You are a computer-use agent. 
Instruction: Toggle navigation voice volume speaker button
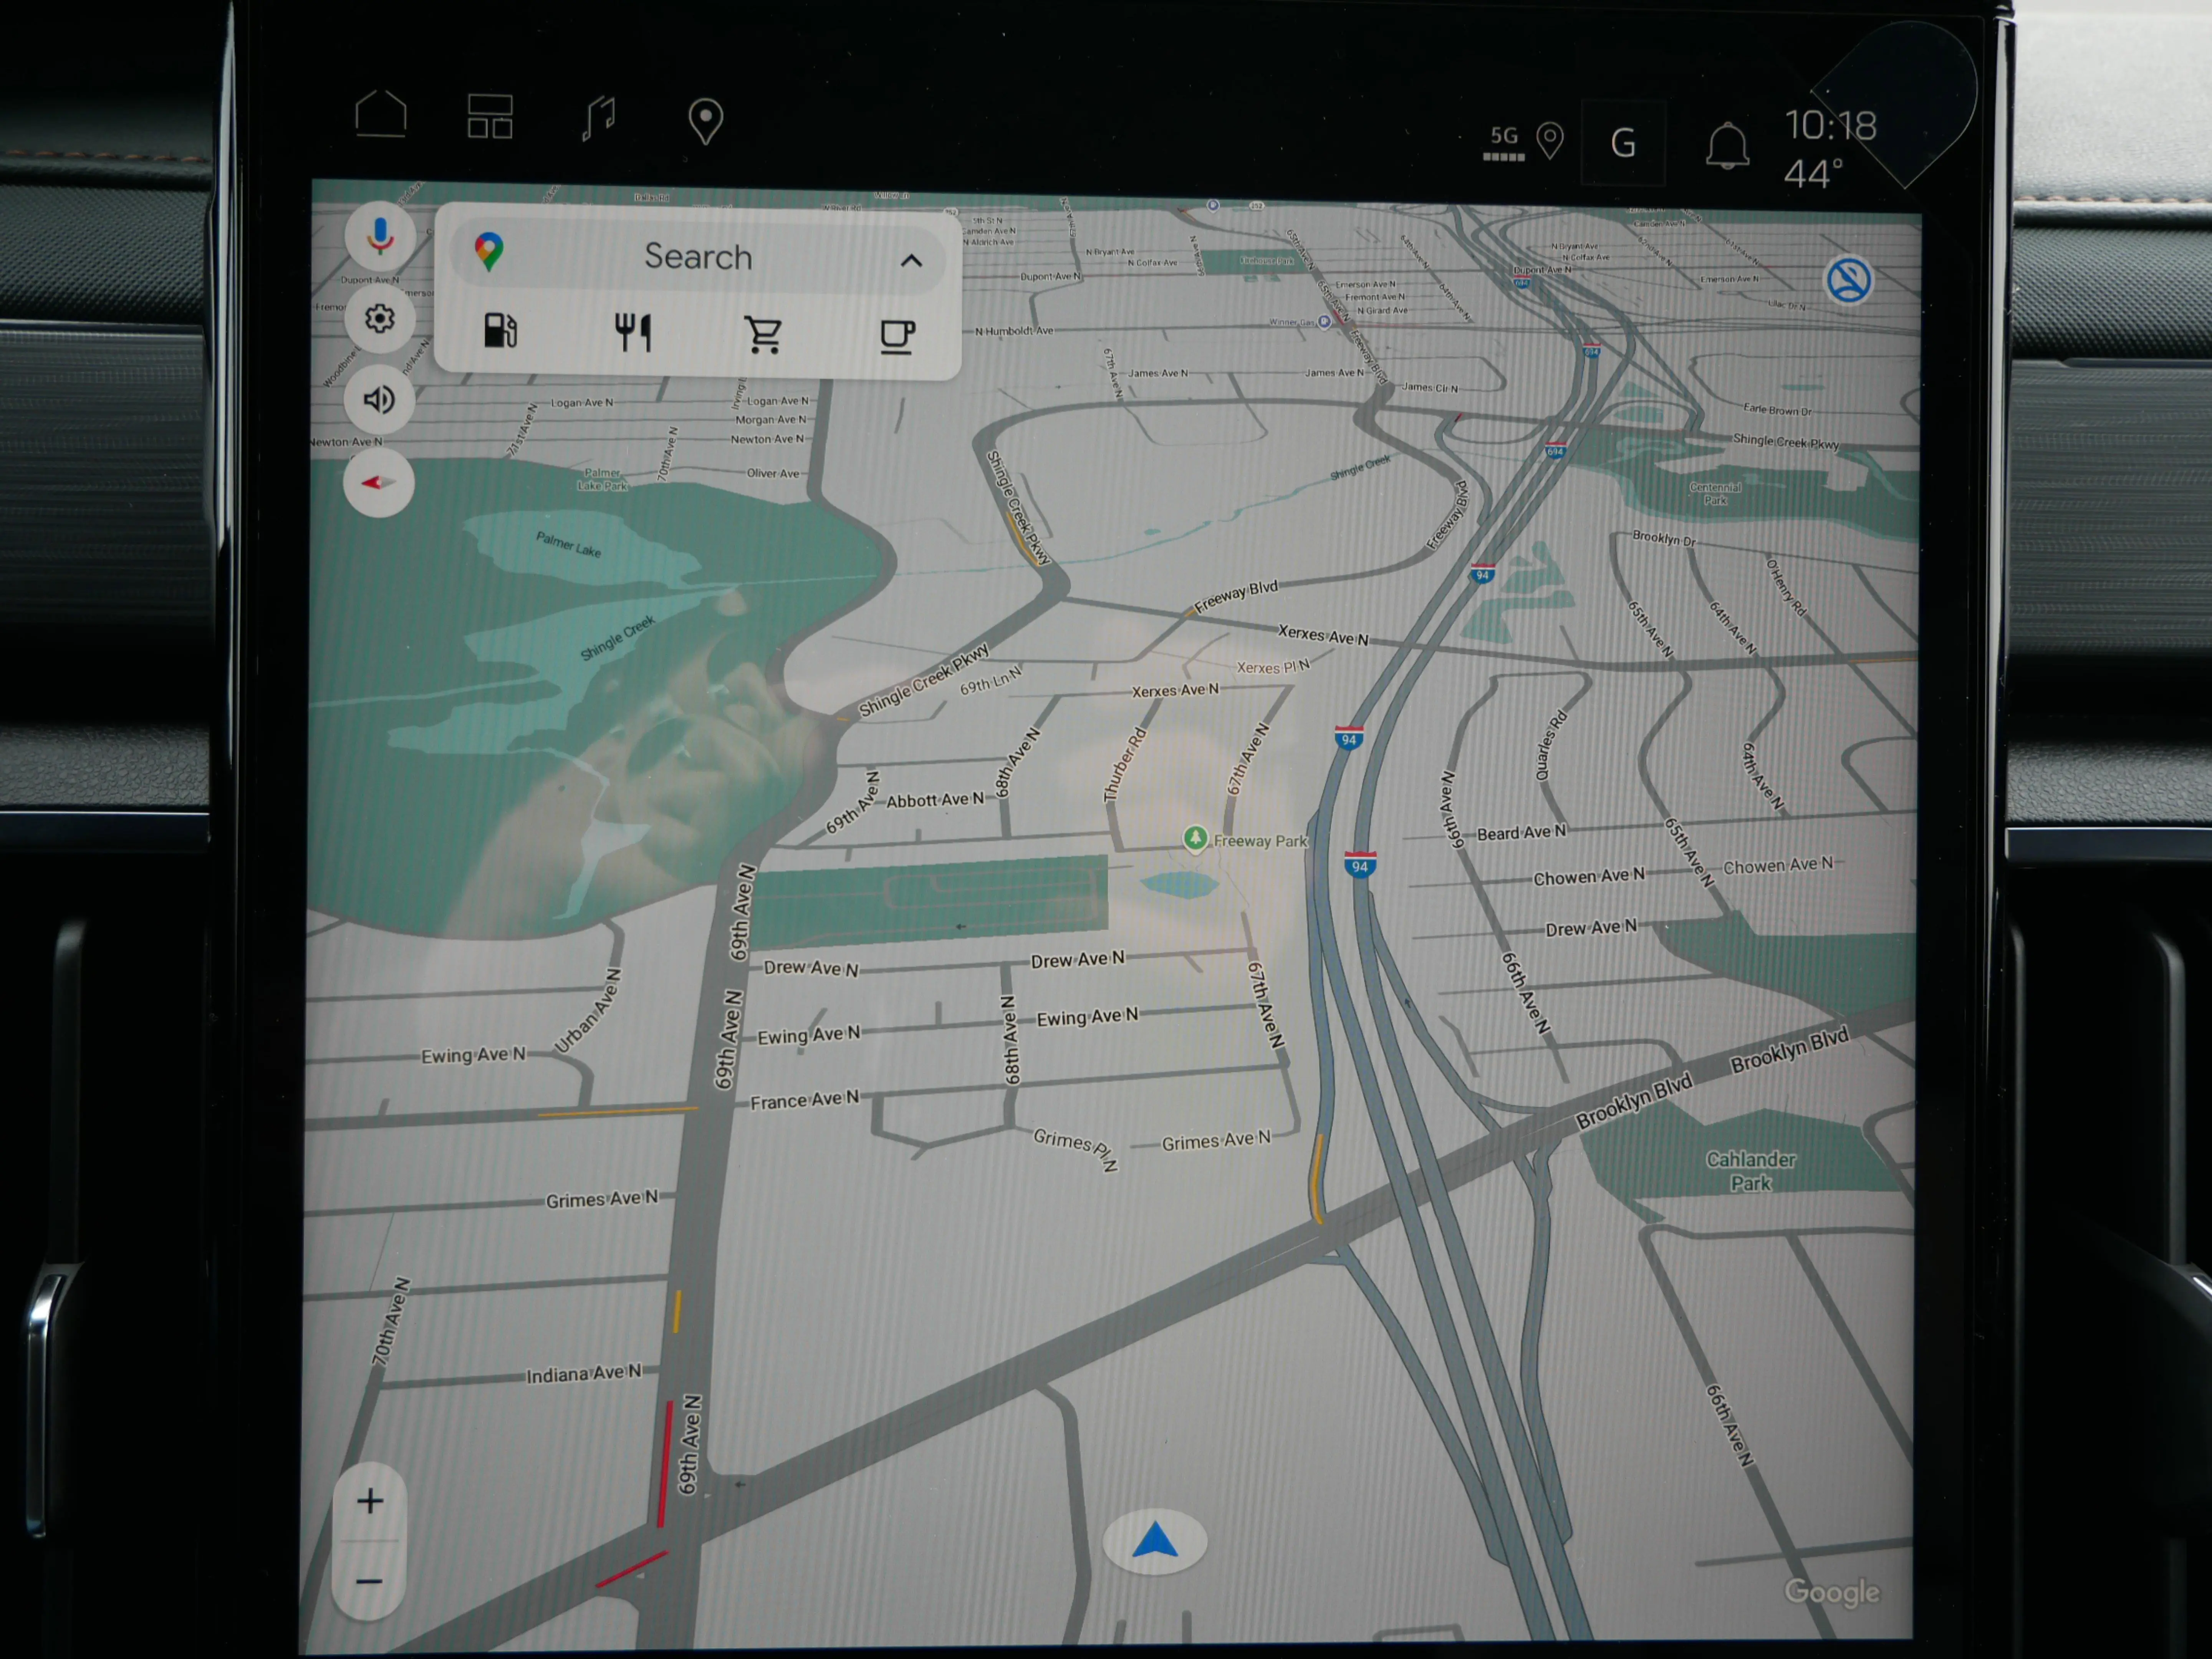(379, 400)
